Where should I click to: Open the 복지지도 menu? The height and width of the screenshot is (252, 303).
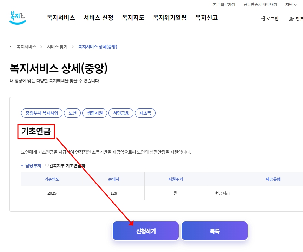click(133, 18)
